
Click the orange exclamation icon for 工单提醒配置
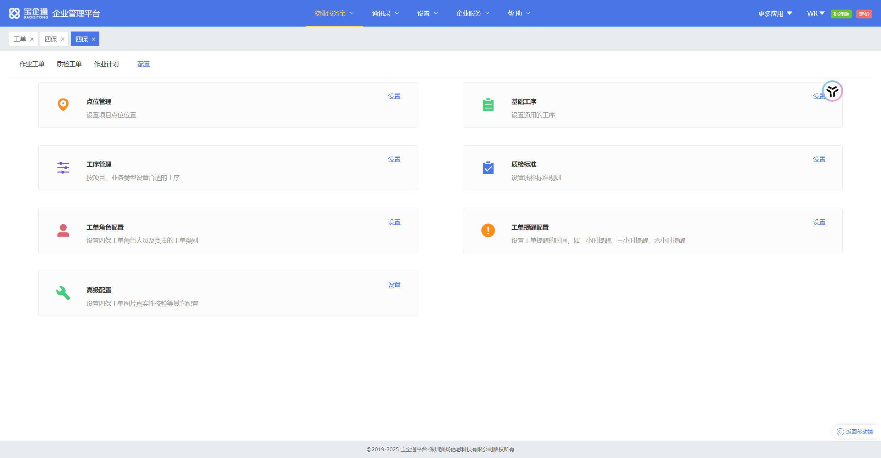488,231
